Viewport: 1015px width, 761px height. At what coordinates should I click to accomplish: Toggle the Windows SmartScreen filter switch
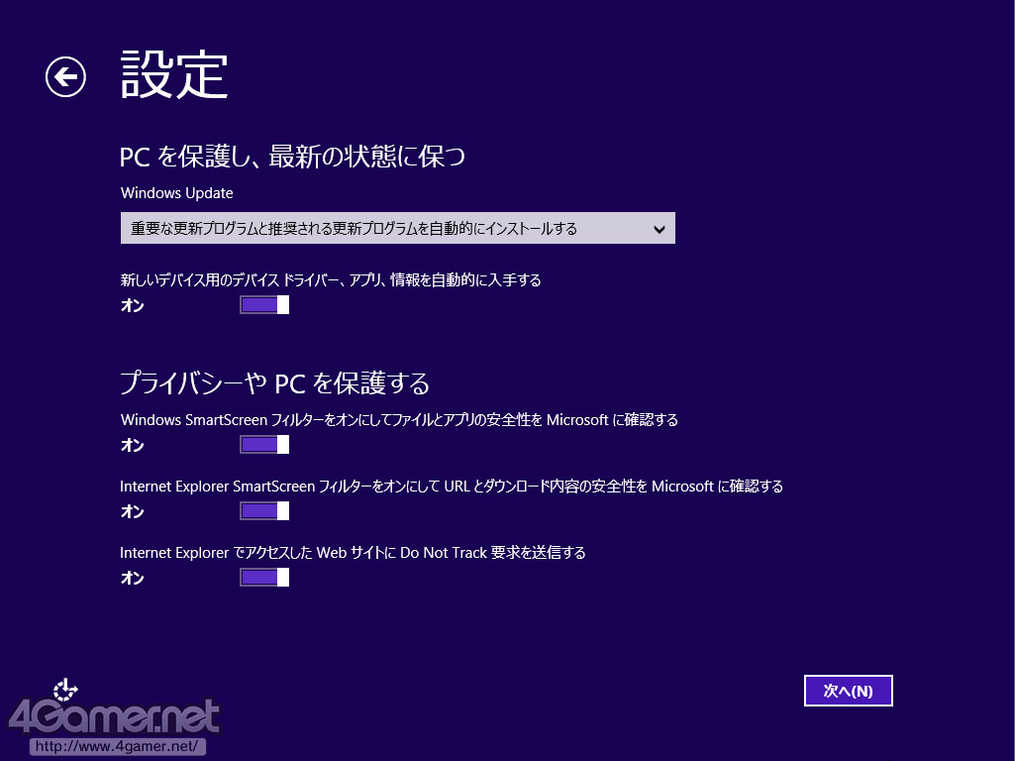(x=264, y=444)
